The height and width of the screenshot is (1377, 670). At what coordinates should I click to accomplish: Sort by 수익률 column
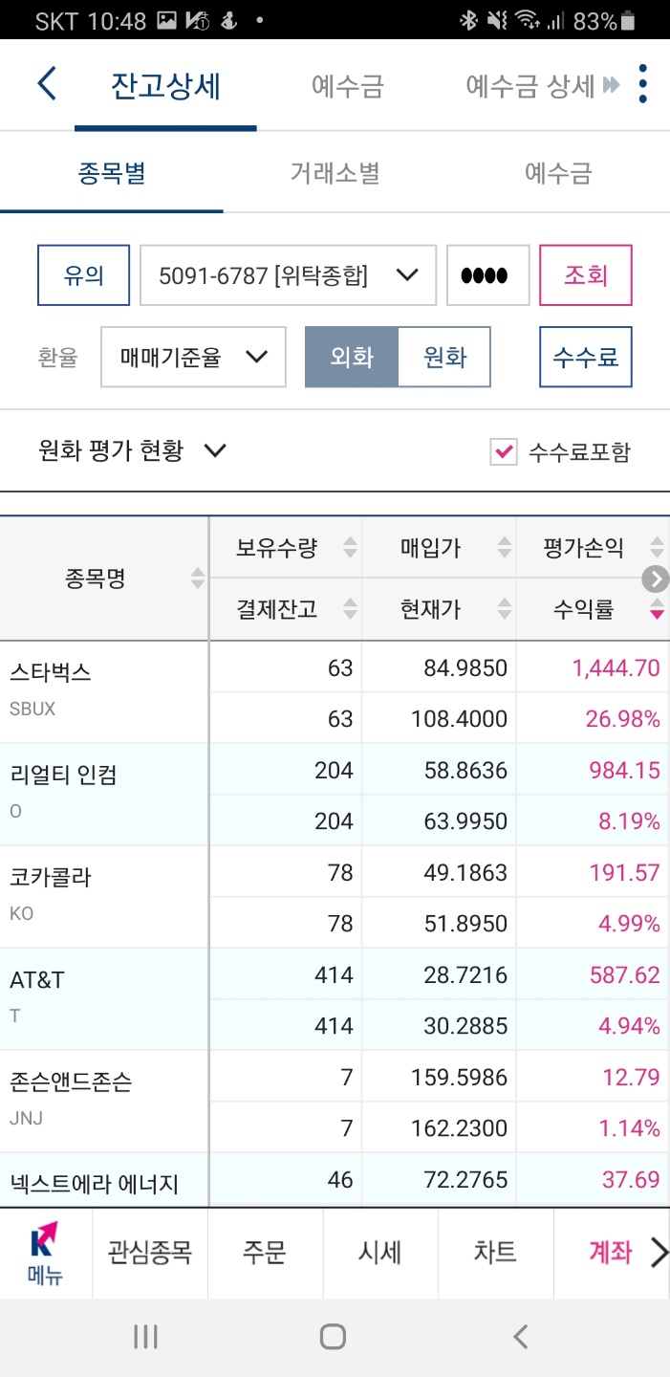[657, 609]
